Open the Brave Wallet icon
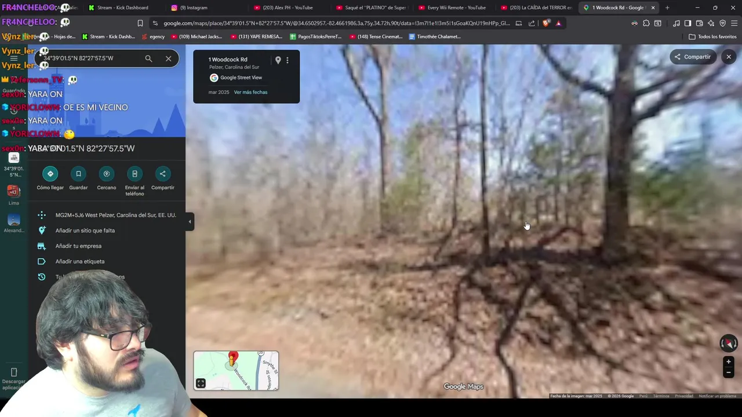742x417 pixels. click(x=699, y=23)
